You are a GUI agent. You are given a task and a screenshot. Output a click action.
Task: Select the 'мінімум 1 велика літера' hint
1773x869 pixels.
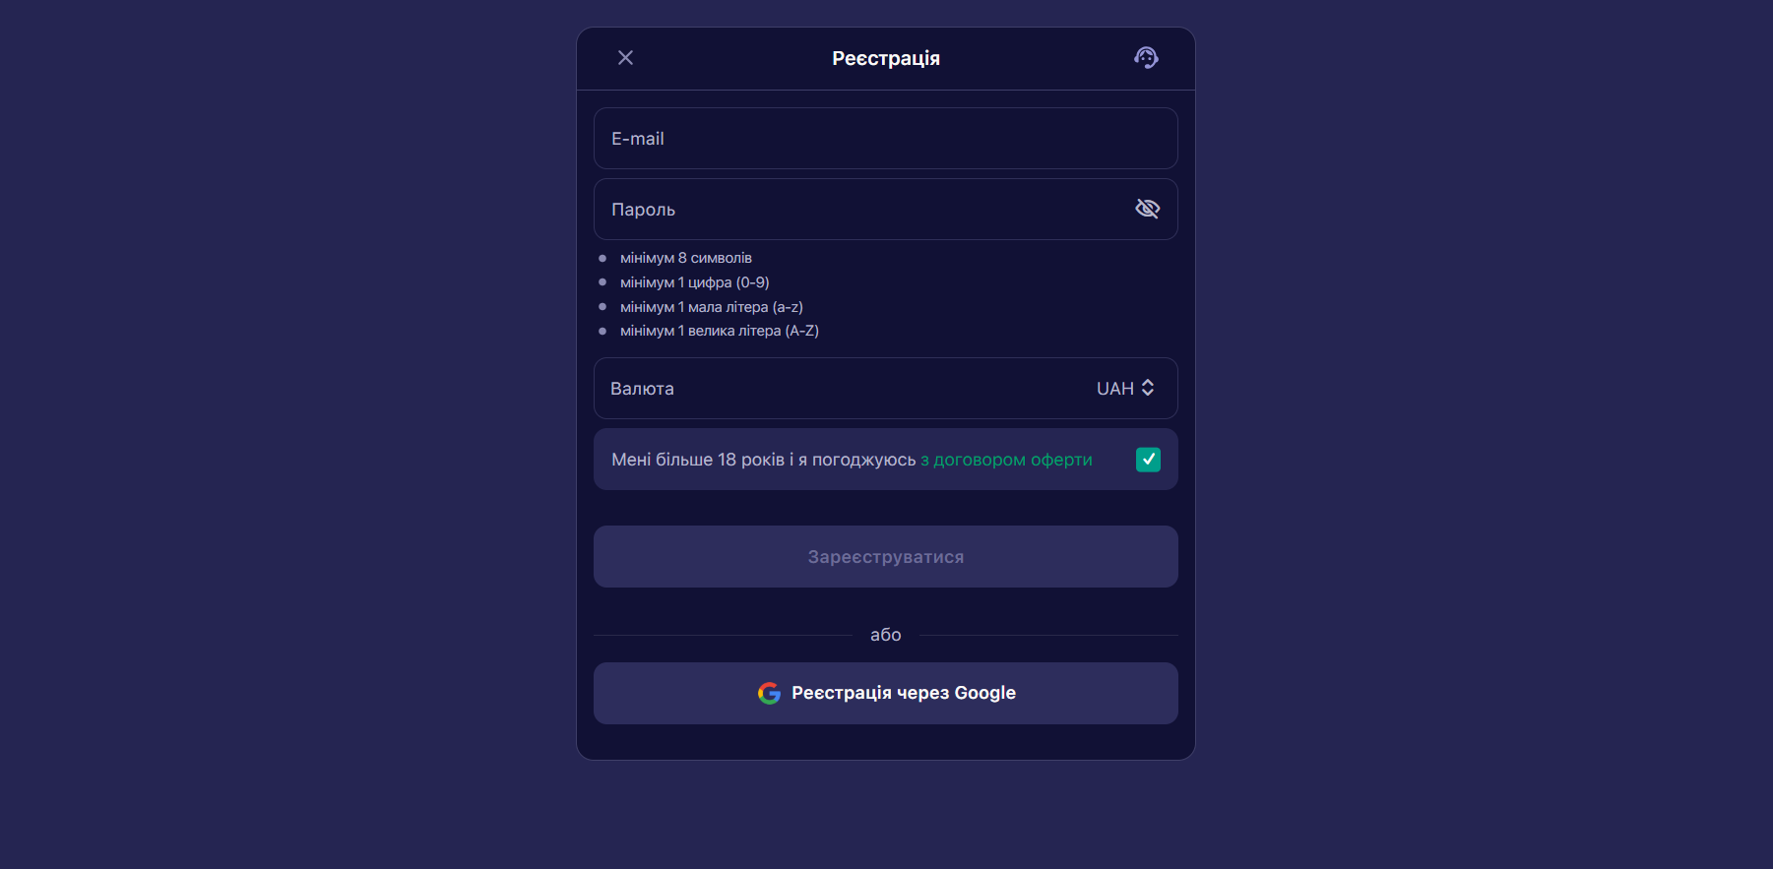click(x=720, y=331)
